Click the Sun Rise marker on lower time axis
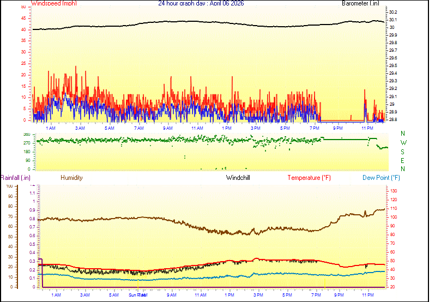Screen dimensions: 435x302 point(137,295)
